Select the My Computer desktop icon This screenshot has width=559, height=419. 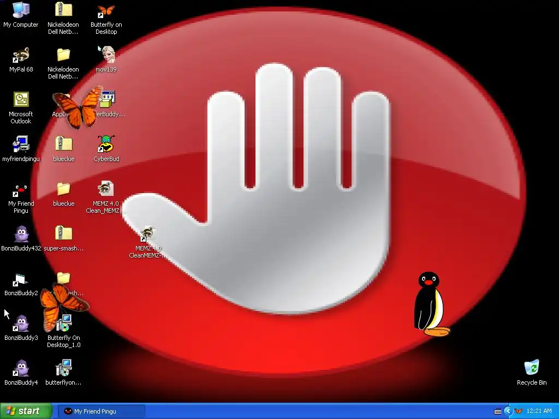21,10
